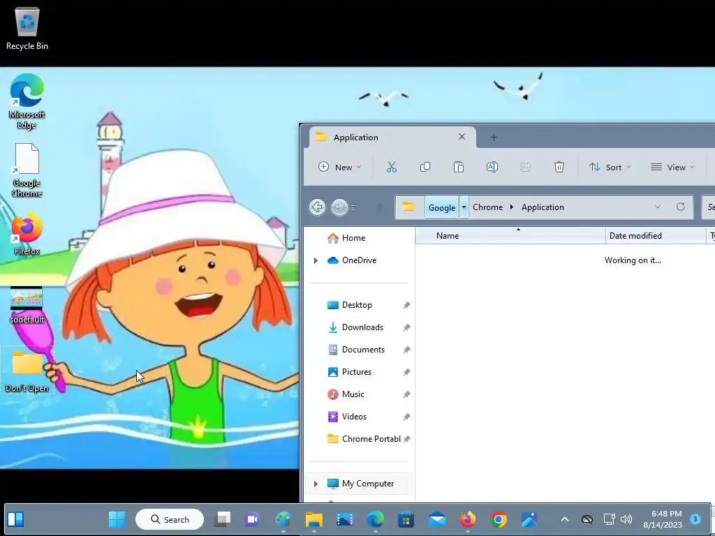The height and width of the screenshot is (536, 715).
Task: Close the Application tab
Action: click(x=462, y=137)
